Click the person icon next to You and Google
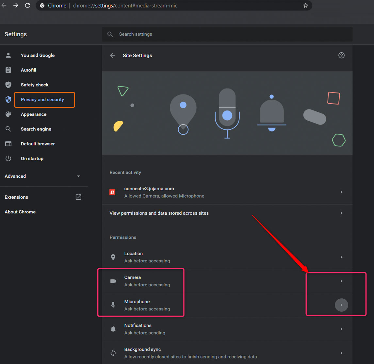The width and height of the screenshot is (374, 364). click(8, 55)
